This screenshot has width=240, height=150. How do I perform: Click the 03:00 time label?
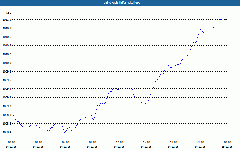[x=39, y=142]
